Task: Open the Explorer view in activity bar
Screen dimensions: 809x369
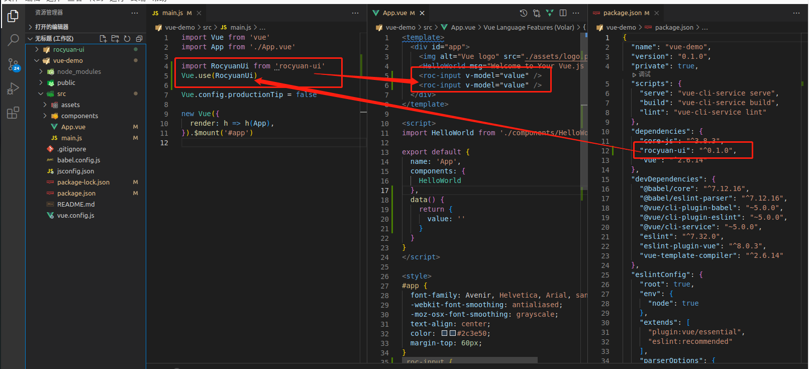Action: [13, 17]
